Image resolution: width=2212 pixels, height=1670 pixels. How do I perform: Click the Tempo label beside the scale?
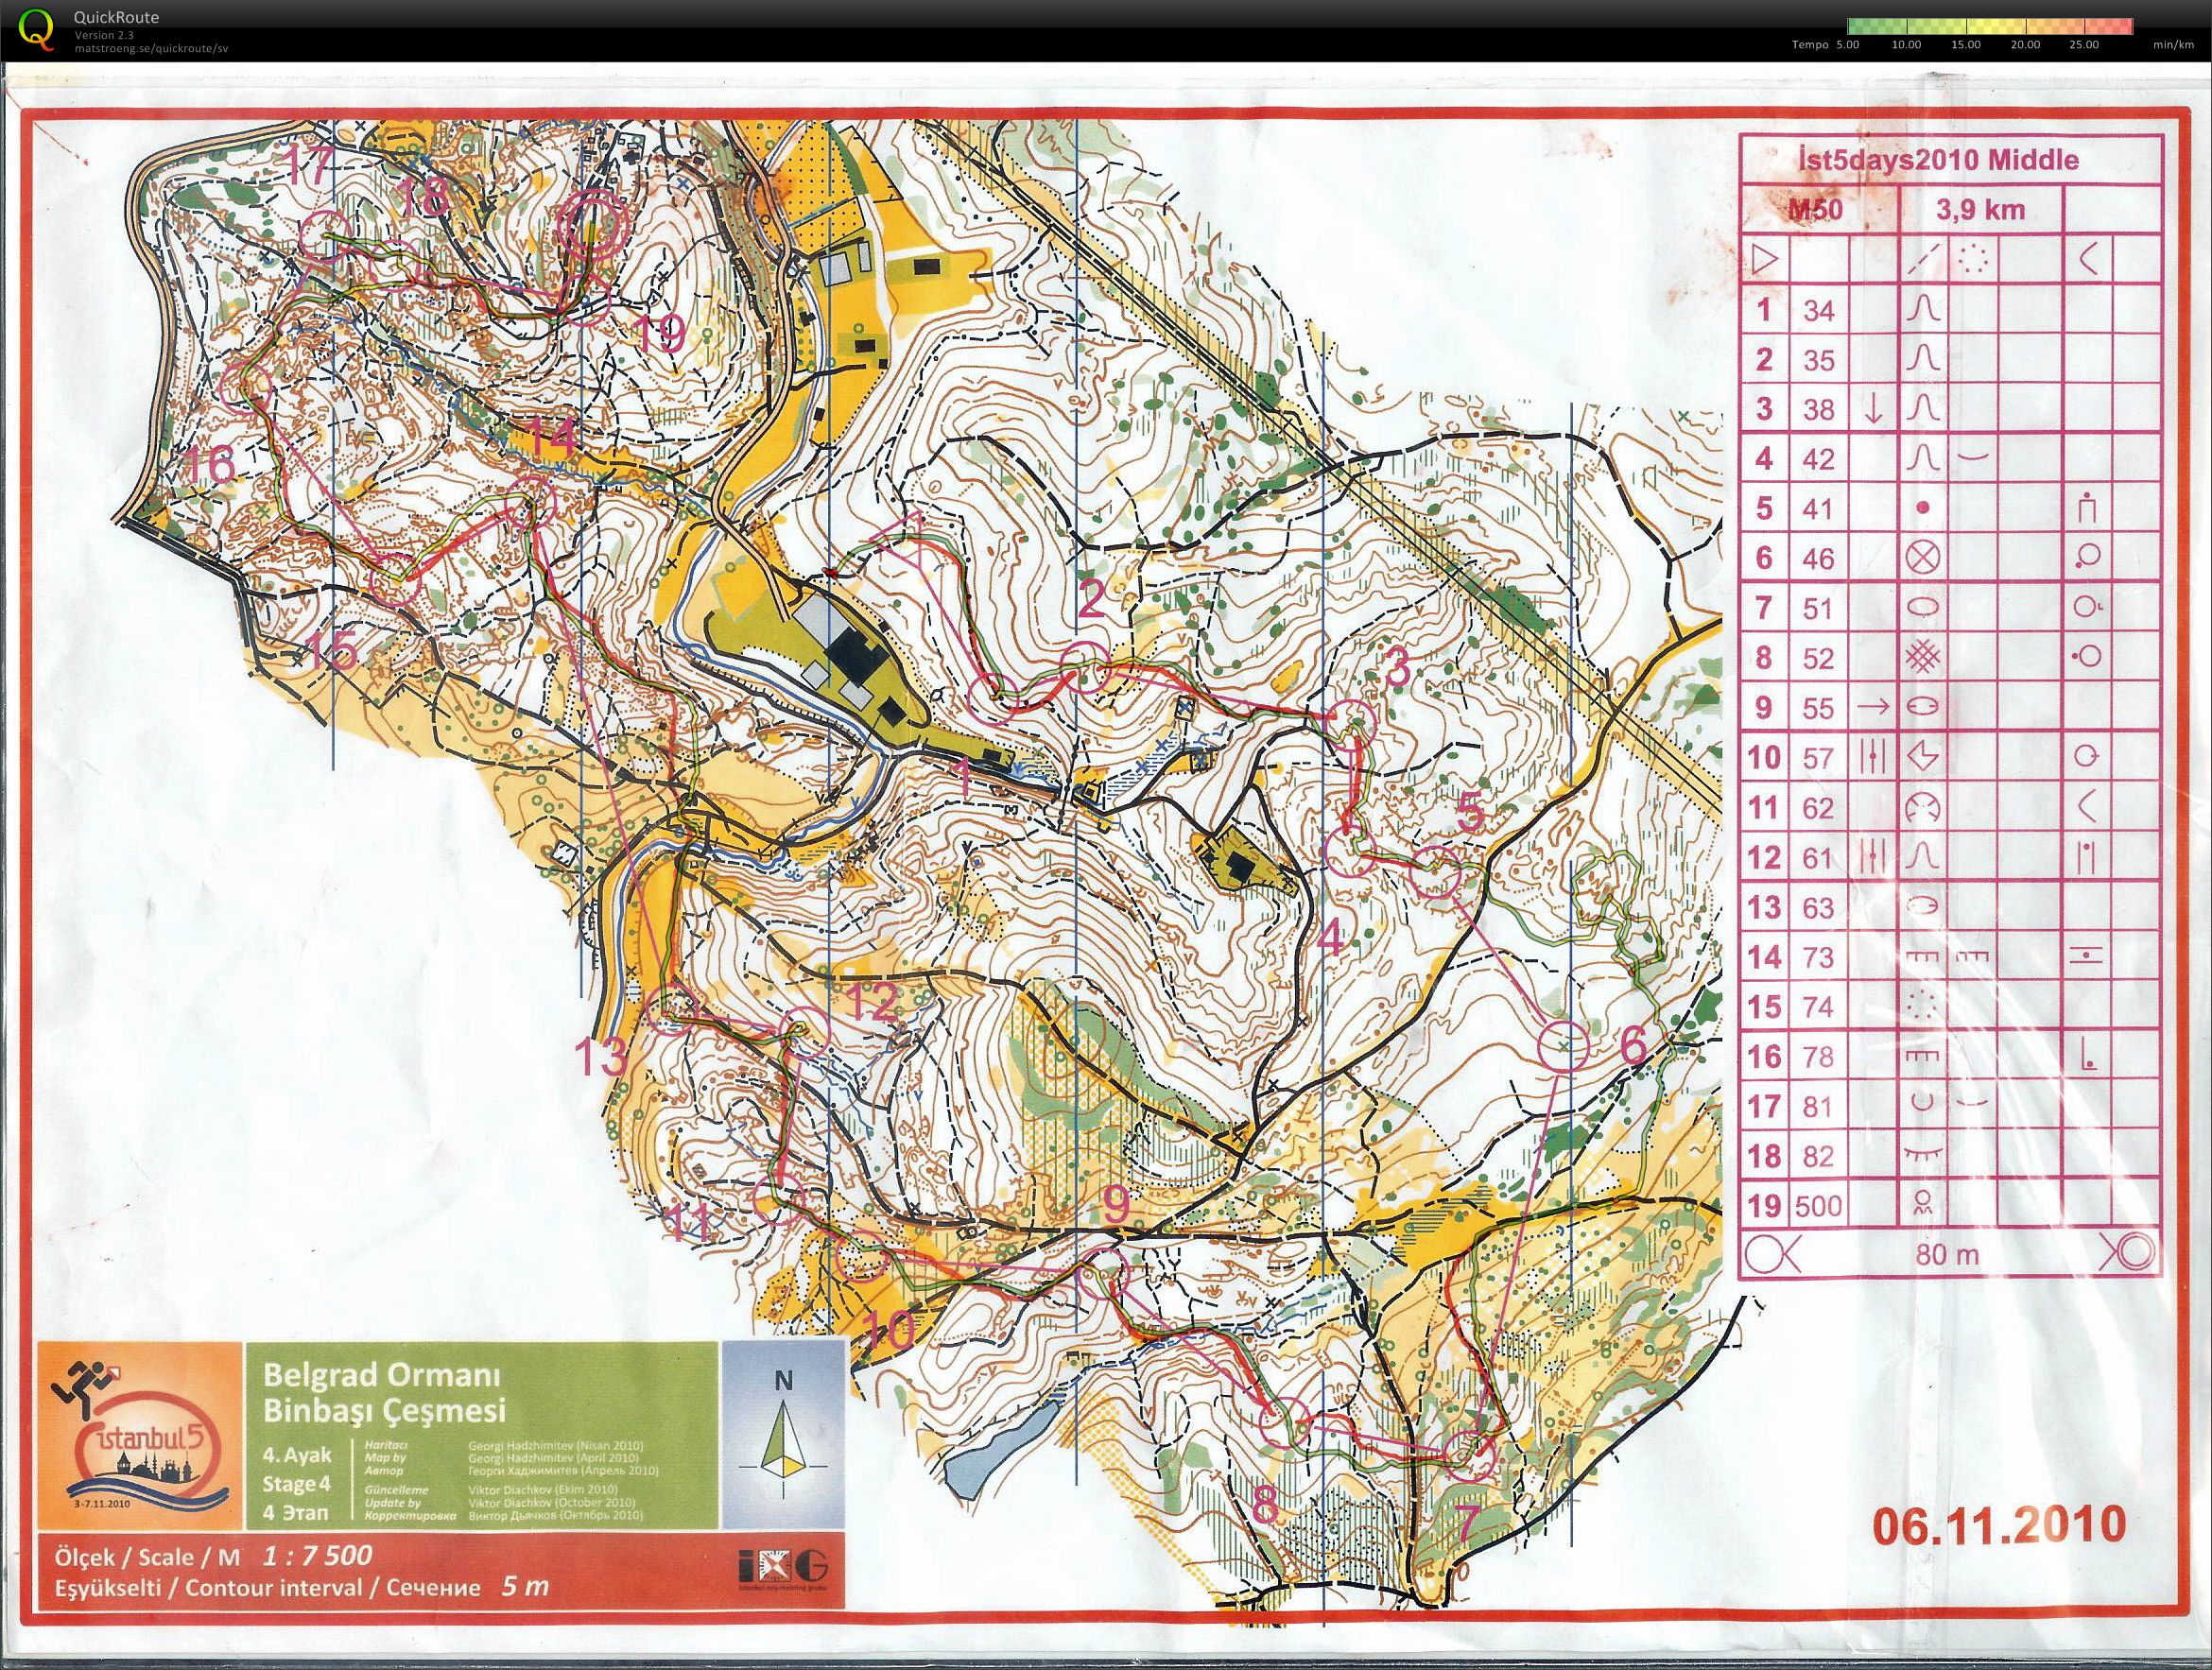[1810, 45]
